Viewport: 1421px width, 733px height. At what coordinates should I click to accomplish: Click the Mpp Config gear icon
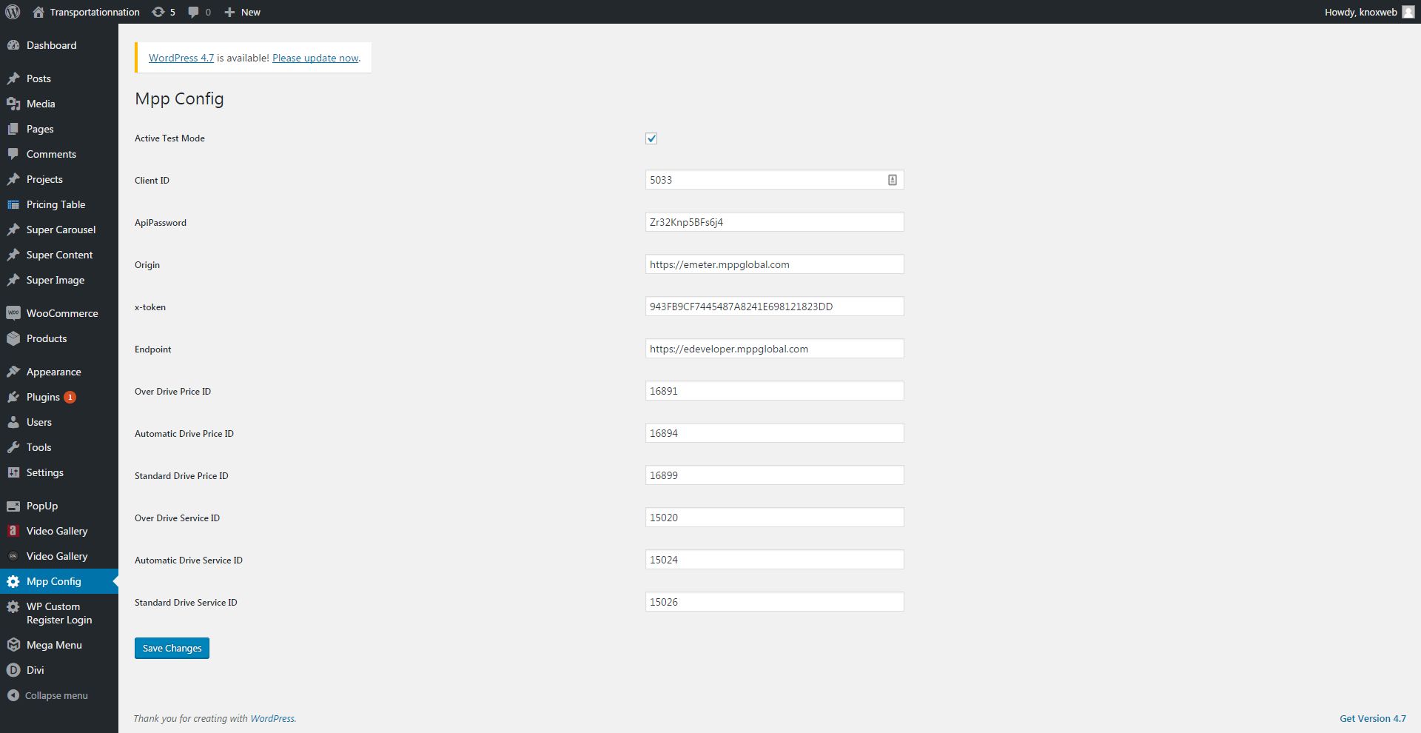click(13, 581)
